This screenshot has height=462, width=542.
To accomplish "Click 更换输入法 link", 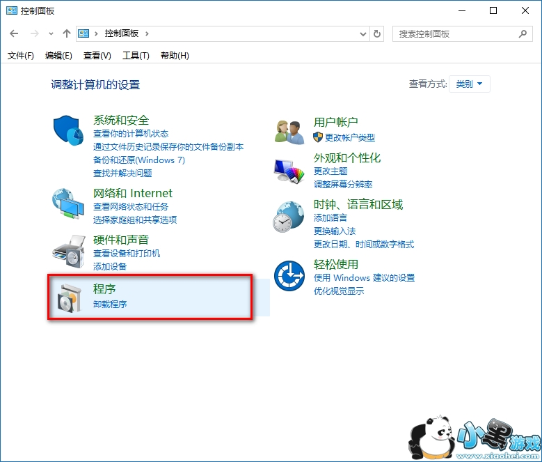I will pos(335,231).
